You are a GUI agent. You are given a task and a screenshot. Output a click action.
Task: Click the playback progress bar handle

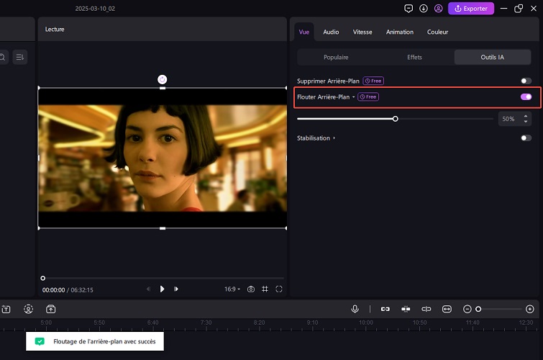click(42, 278)
